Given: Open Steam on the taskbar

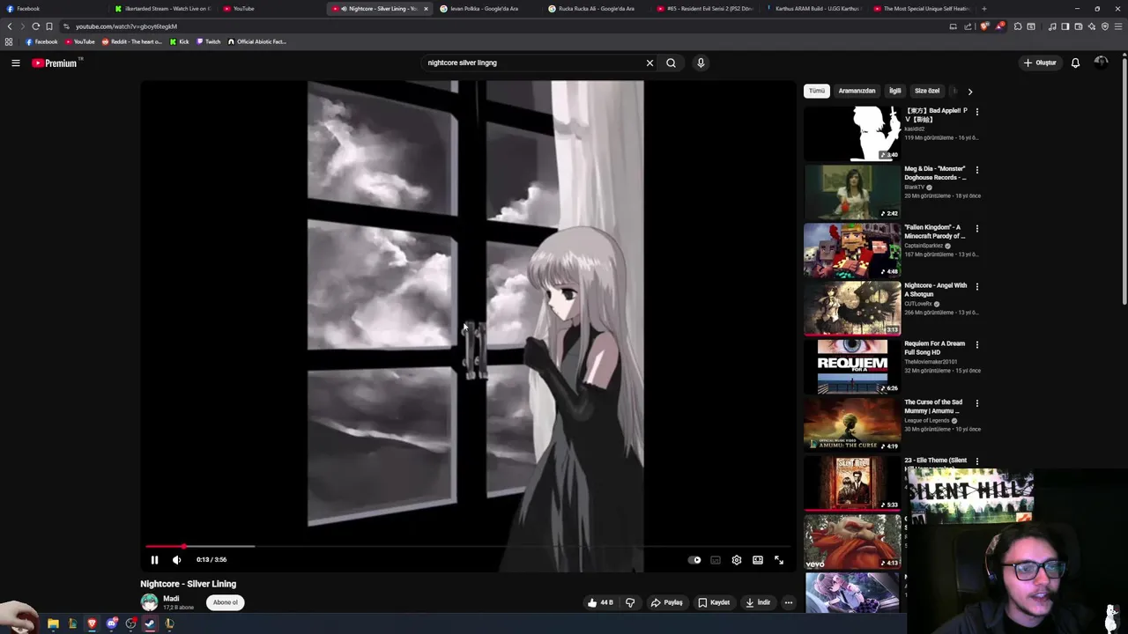Looking at the screenshot, I should point(150,623).
